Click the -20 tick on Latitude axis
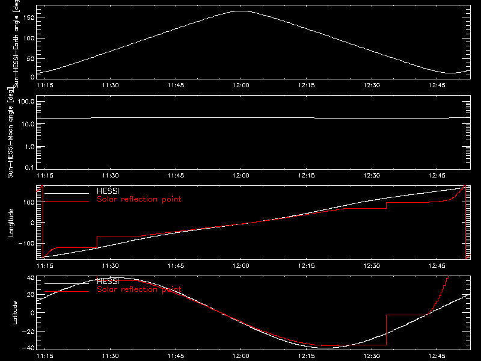 click(28, 332)
